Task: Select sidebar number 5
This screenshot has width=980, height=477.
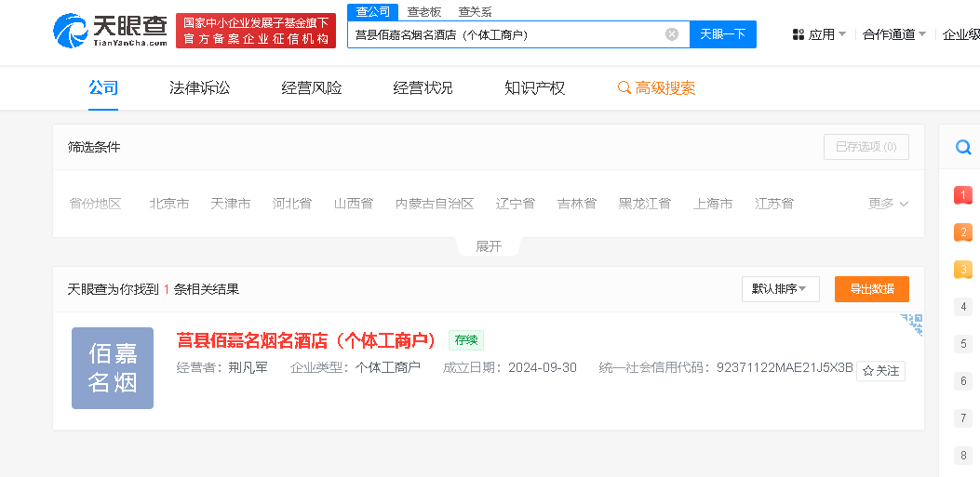Action: pos(963,344)
